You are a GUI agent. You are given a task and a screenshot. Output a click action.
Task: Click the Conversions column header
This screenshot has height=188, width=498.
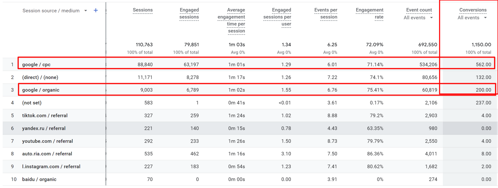pyautogui.click(x=473, y=10)
